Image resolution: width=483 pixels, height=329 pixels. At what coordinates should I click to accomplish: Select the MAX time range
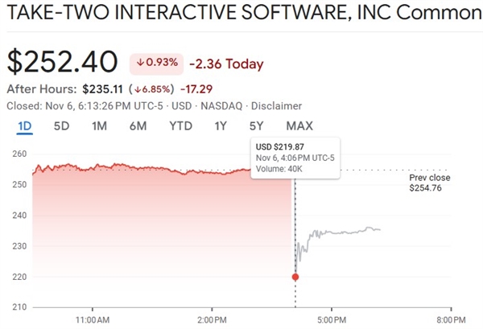299,125
